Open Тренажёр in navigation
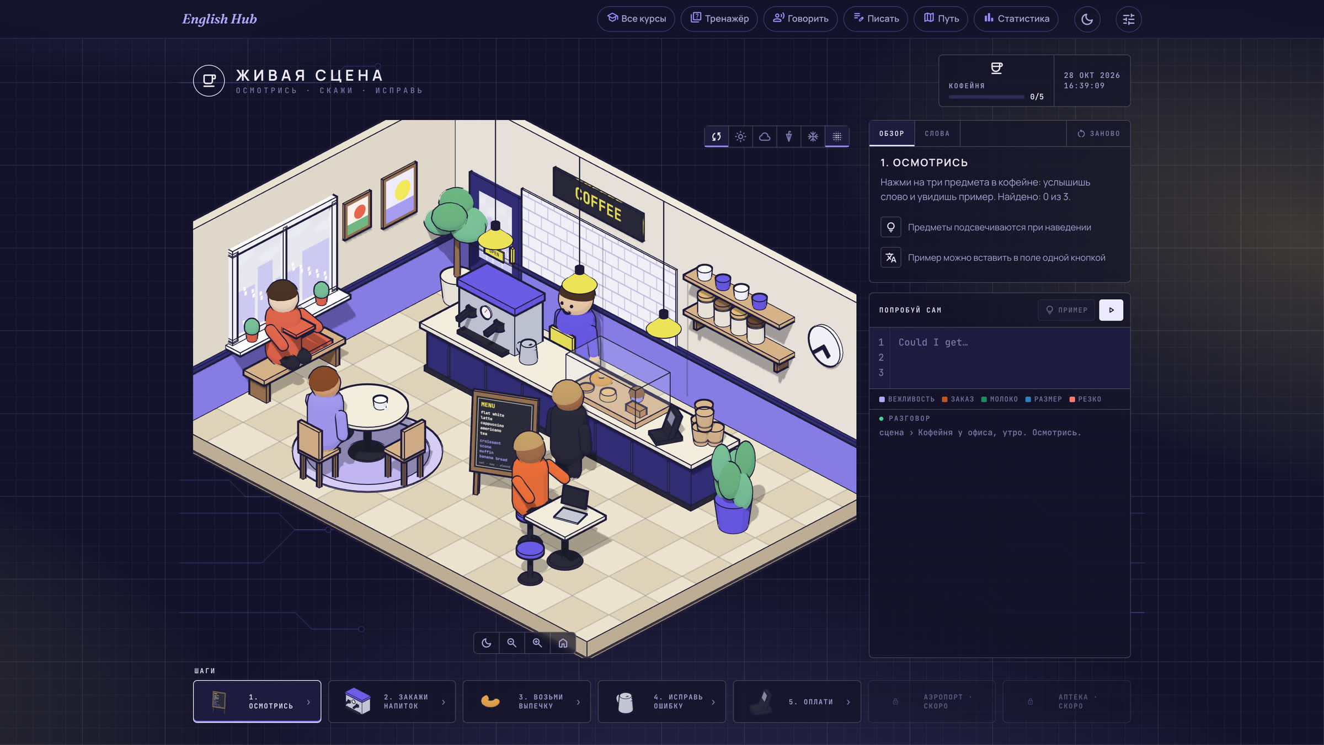 click(719, 19)
